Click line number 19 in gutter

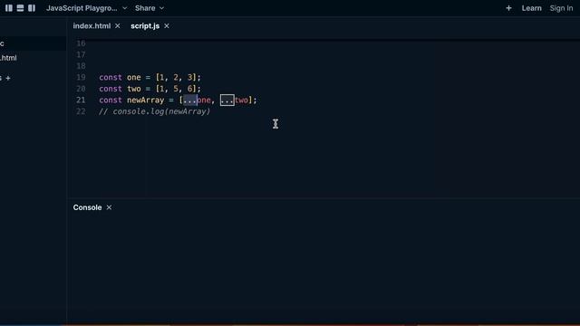click(x=81, y=77)
